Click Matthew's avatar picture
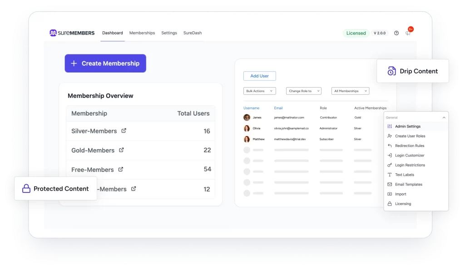Image resolution: width=465 pixels, height=269 pixels. pyautogui.click(x=247, y=139)
